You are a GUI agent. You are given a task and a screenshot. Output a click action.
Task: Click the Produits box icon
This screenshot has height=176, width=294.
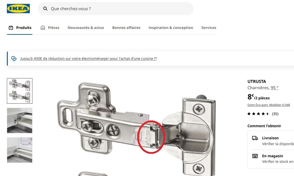pos(11,28)
